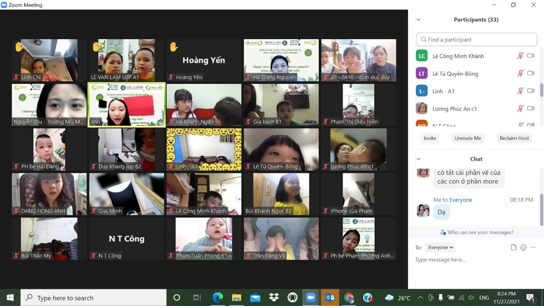Click Linh - A1's muted microphone icon
544x306 pixels.
point(520,91)
